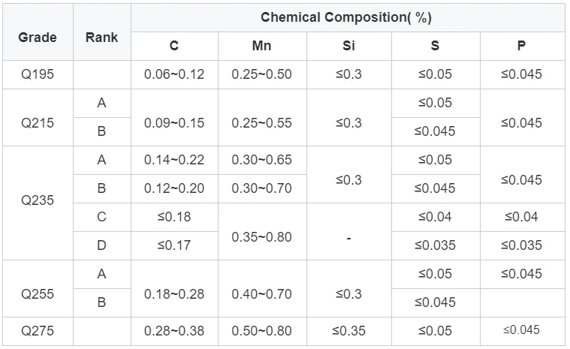Click the Mn value 0.35~0.80

261,237
